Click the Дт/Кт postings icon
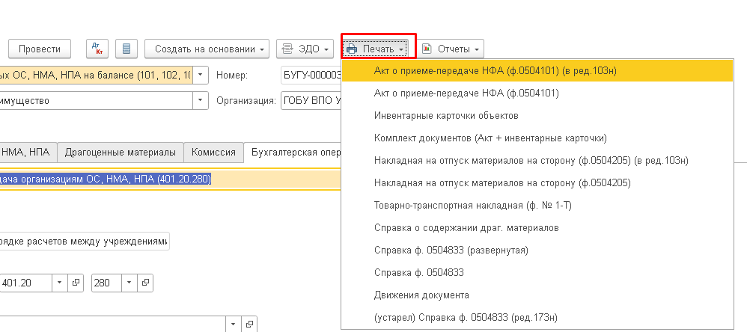Screen dimensions: 747x332 click(x=97, y=49)
